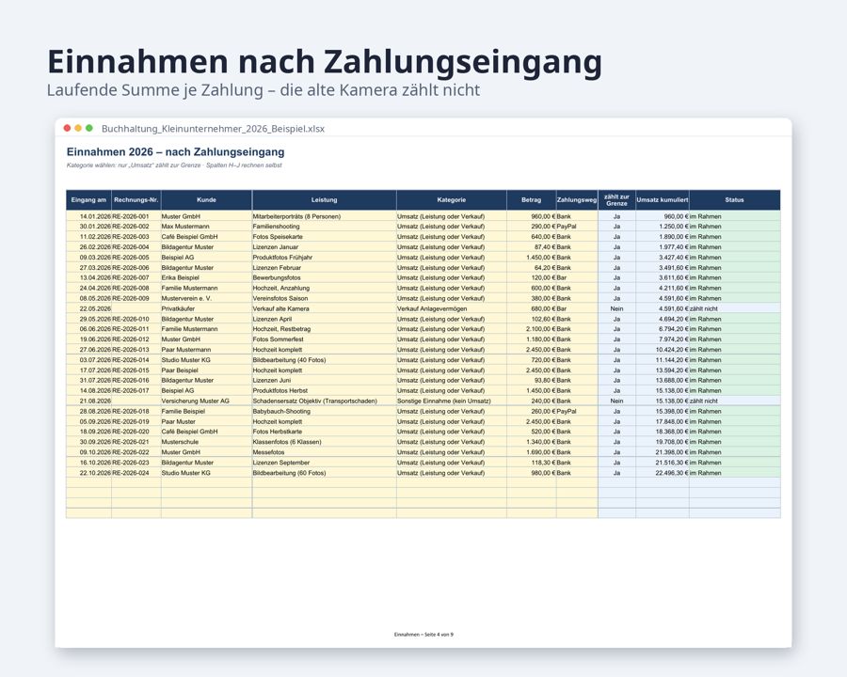Select the 'Kategorie' column header
Screen dimensions: 847x677
tap(451, 199)
